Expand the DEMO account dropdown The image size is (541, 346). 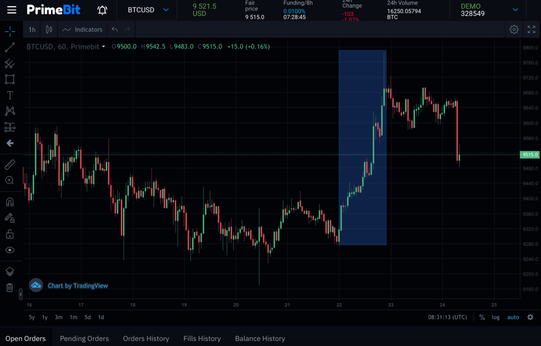click(515, 10)
